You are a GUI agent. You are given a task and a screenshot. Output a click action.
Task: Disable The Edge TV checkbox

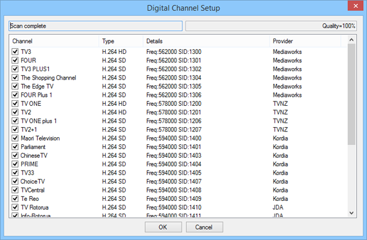click(x=15, y=86)
